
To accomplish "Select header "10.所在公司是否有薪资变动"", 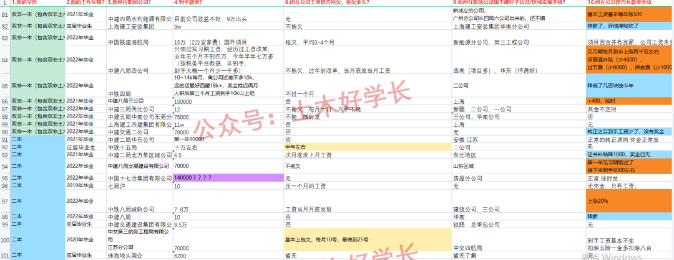I will coord(630,2).
